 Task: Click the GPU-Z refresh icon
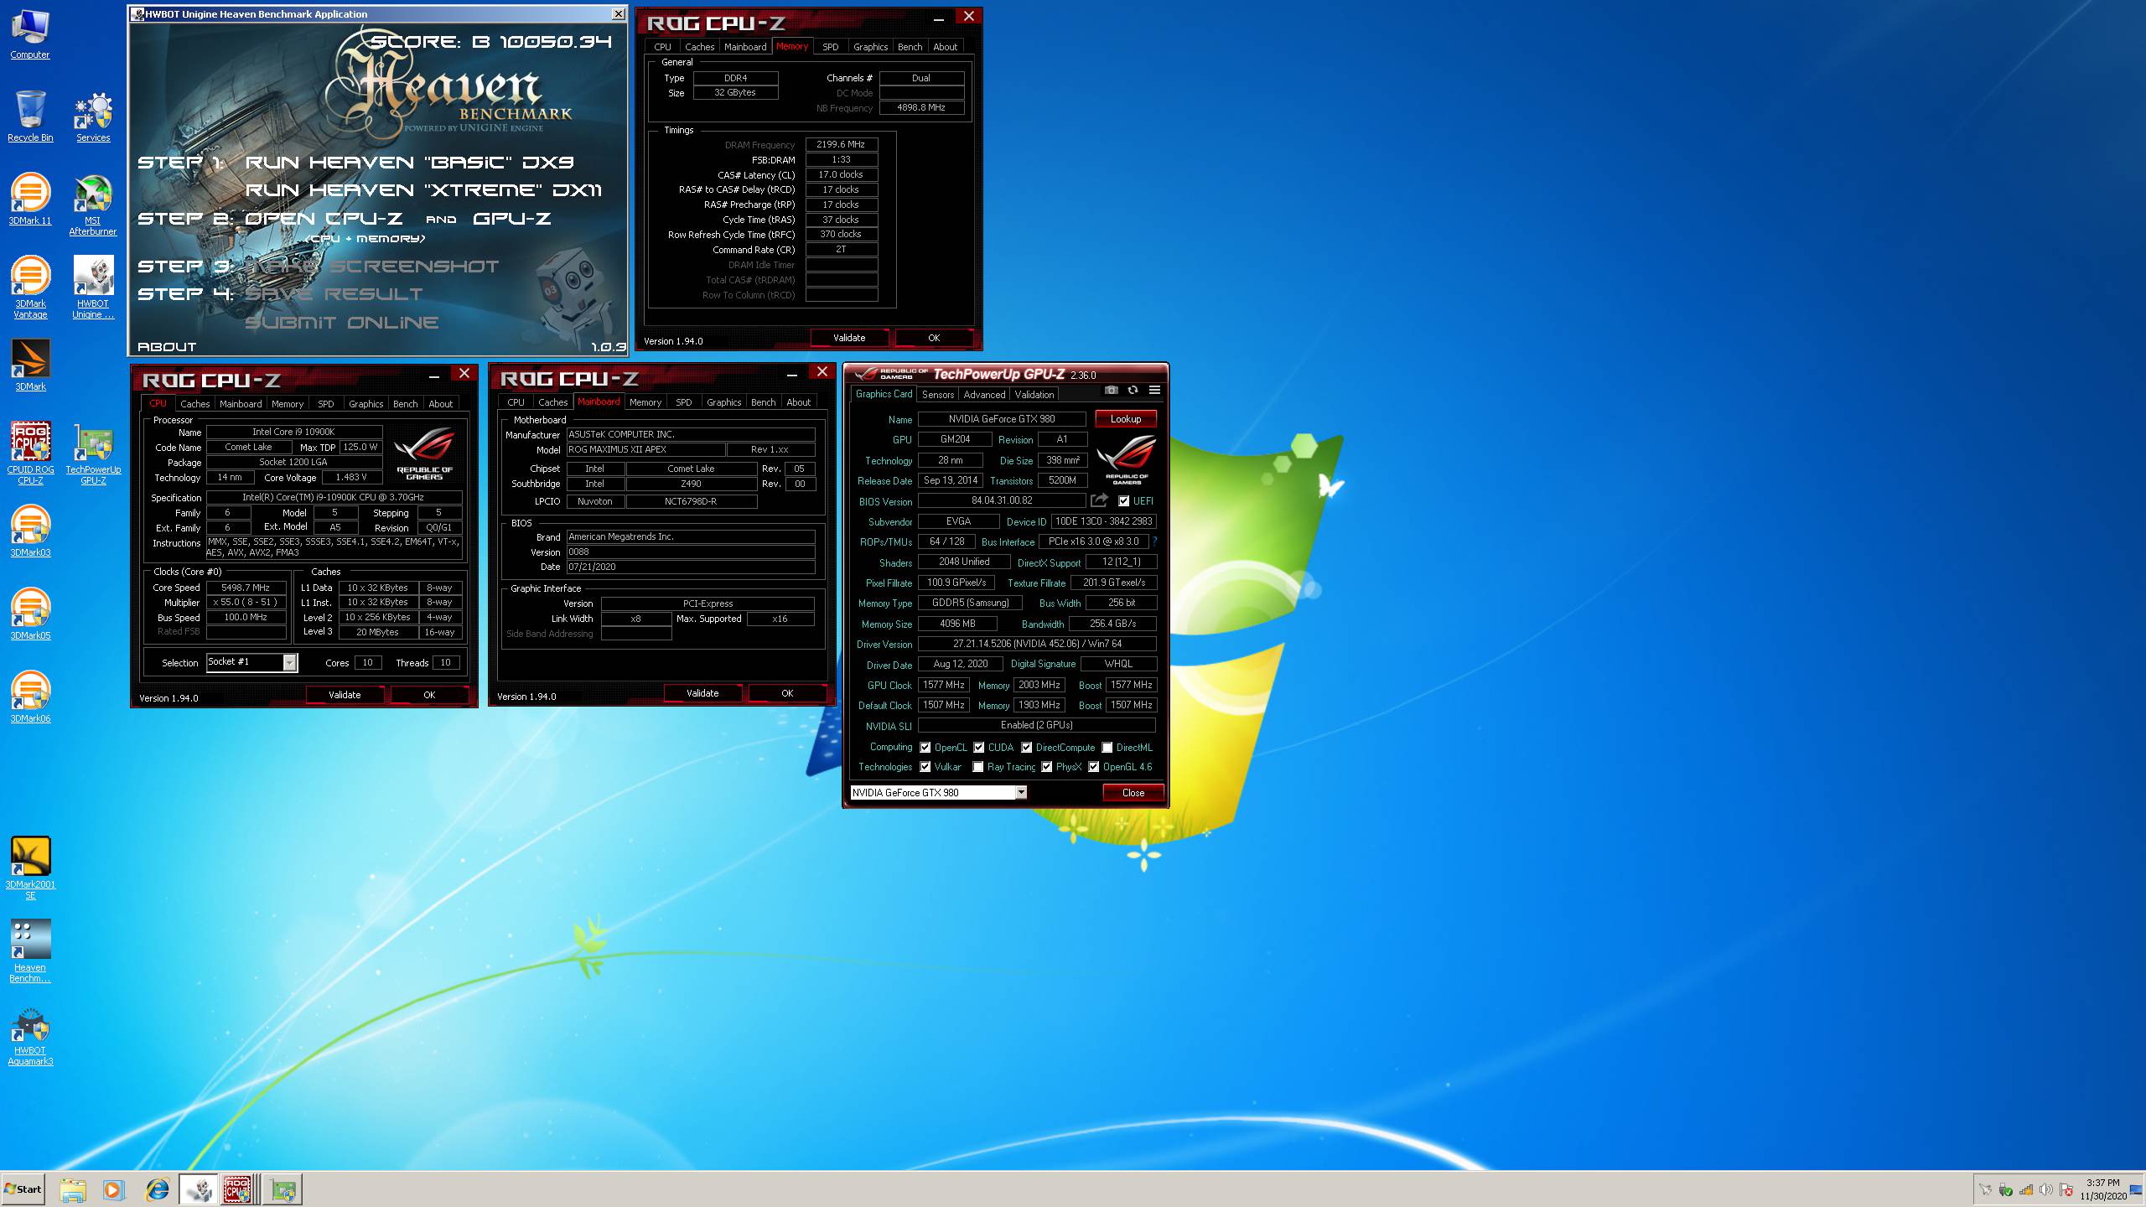pos(1133,391)
